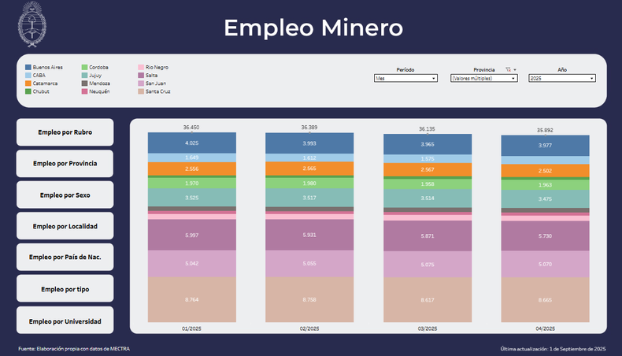Viewport: 622px width, 356px height.
Task: Open the Período dropdown showing Mes
Action: [x=405, y=79]
